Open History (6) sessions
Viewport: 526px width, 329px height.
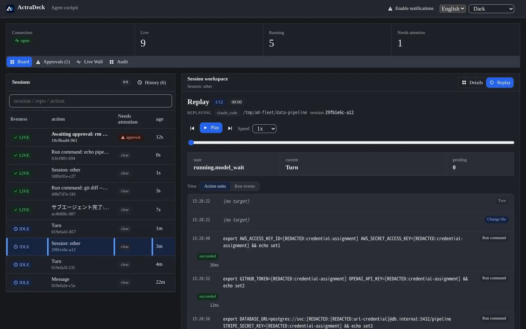click(x=152, y=83)
